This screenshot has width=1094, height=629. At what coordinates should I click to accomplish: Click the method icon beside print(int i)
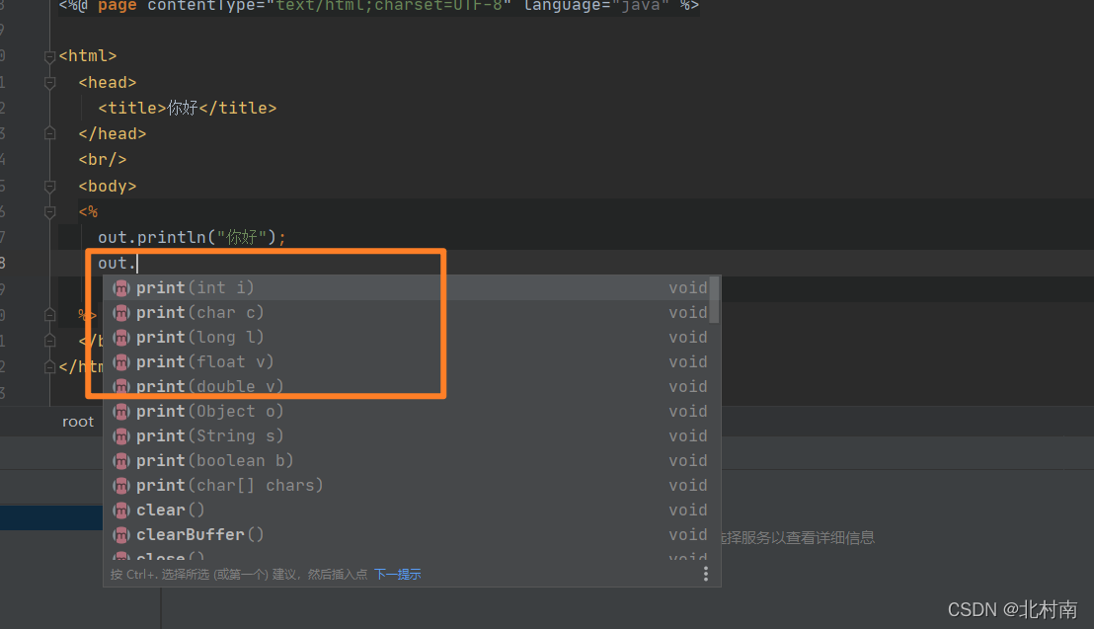click(x=120, y=287)
